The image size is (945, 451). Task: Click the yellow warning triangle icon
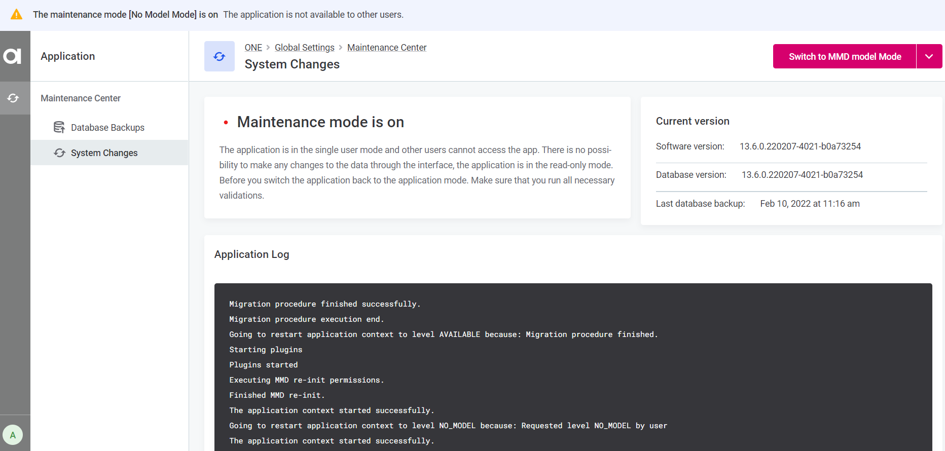(x=17, y=15)
